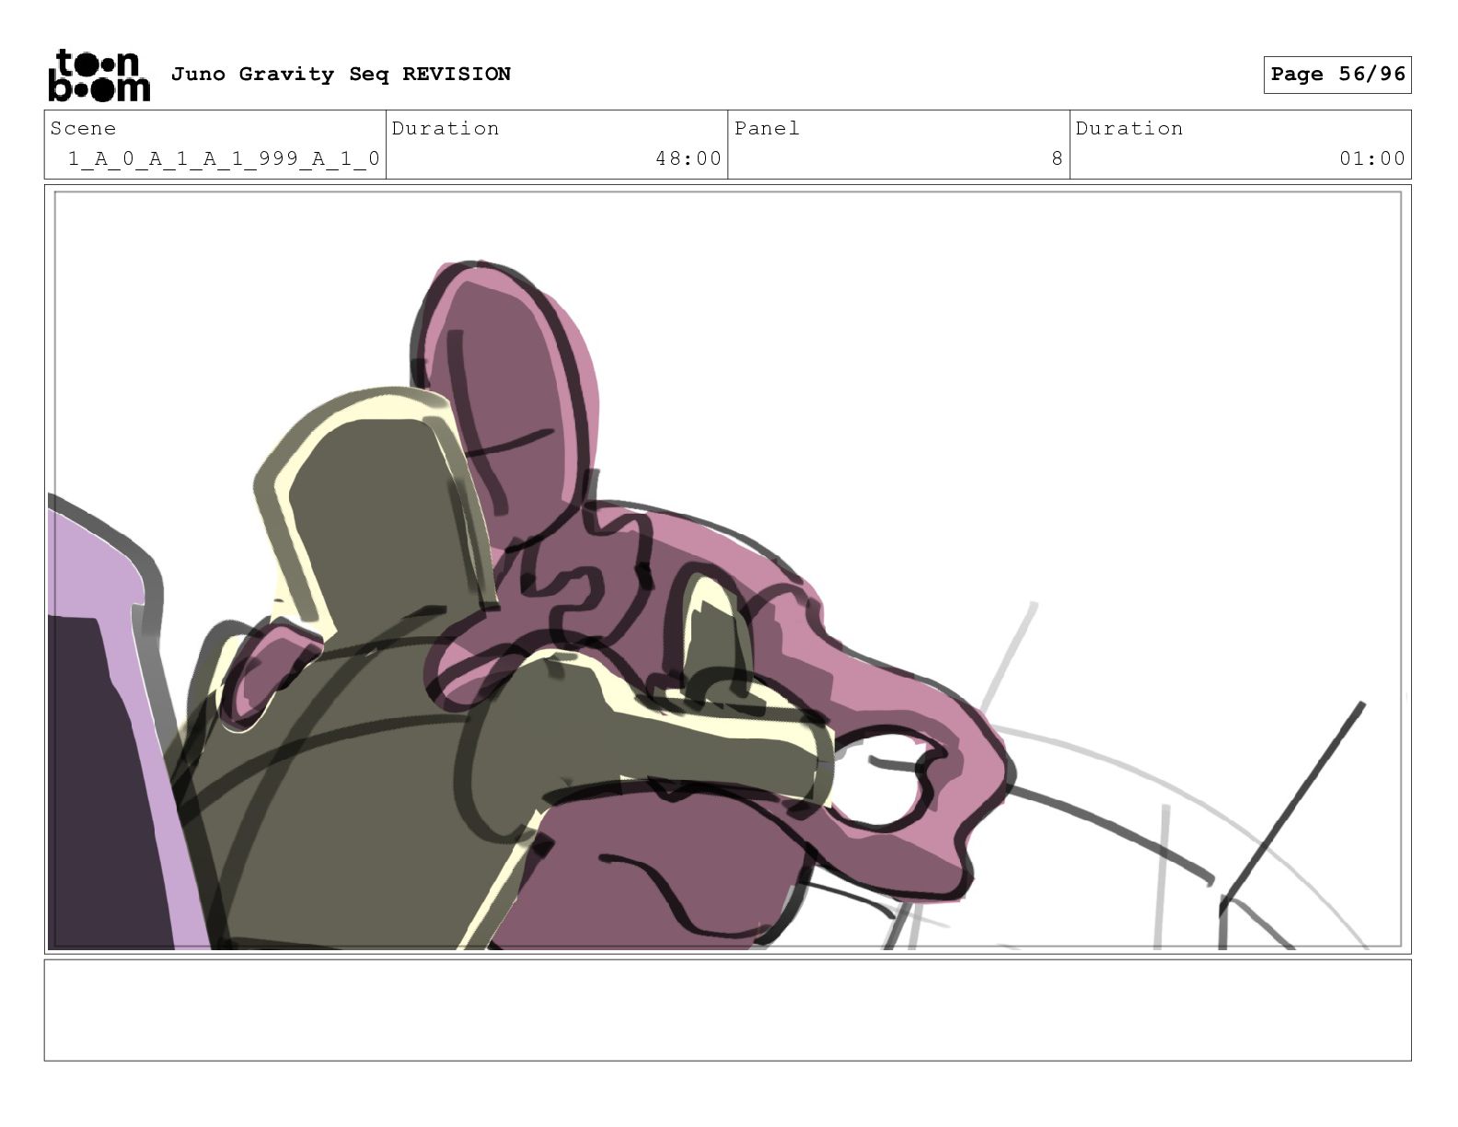The image size is (1458, 1127).
Task: Click the Page 56/96 box
Action: pos(1337,75)
